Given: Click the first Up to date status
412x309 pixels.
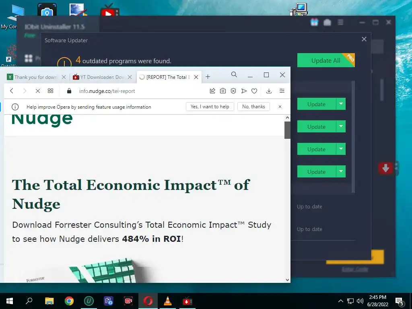Looking at the screenshot, I should coord(309,206).
